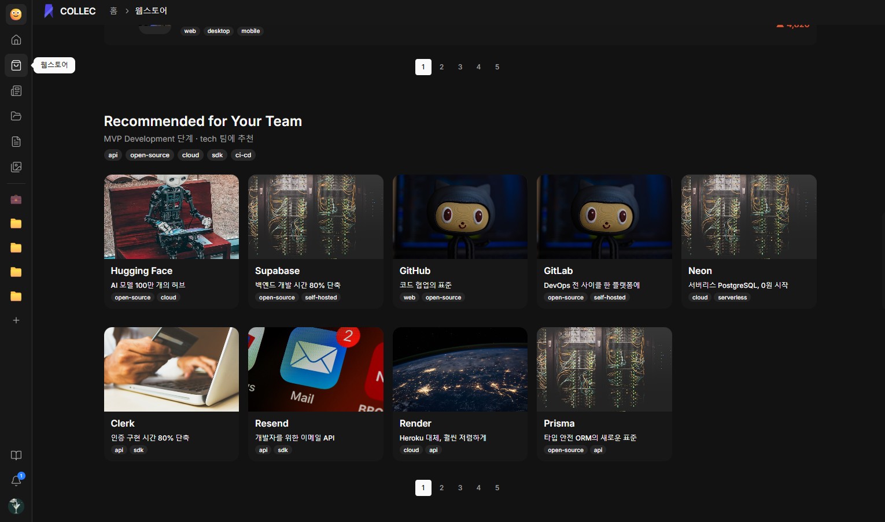The width and height of the screenshot is (885, 522).
Task: Go to page 3 in the bottom pagination
Action: (460, 488)
